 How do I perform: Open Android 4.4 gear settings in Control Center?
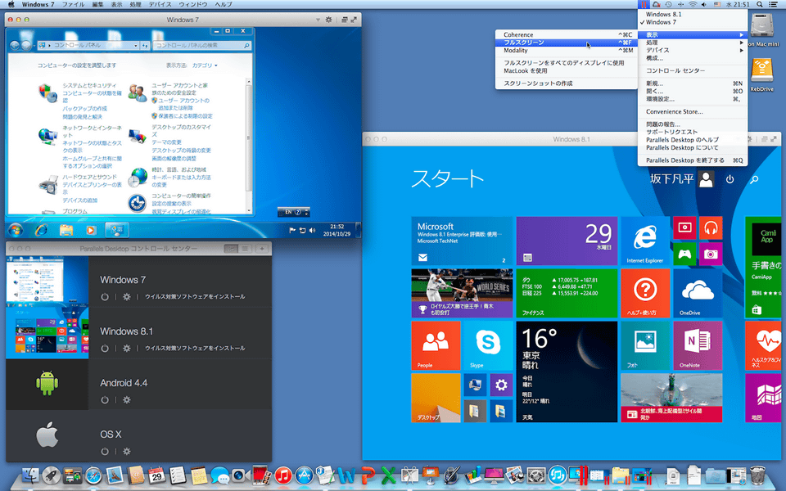click(x=127, y=400)
